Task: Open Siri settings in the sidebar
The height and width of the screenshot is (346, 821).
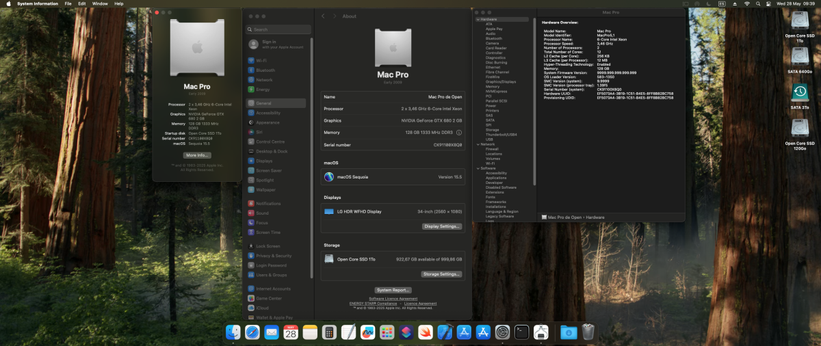Action: coord(276,132)
